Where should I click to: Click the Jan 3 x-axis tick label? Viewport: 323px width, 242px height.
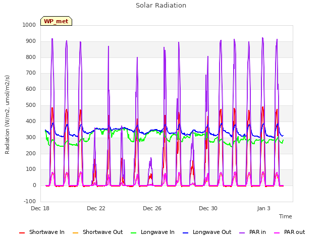point(263,208)
